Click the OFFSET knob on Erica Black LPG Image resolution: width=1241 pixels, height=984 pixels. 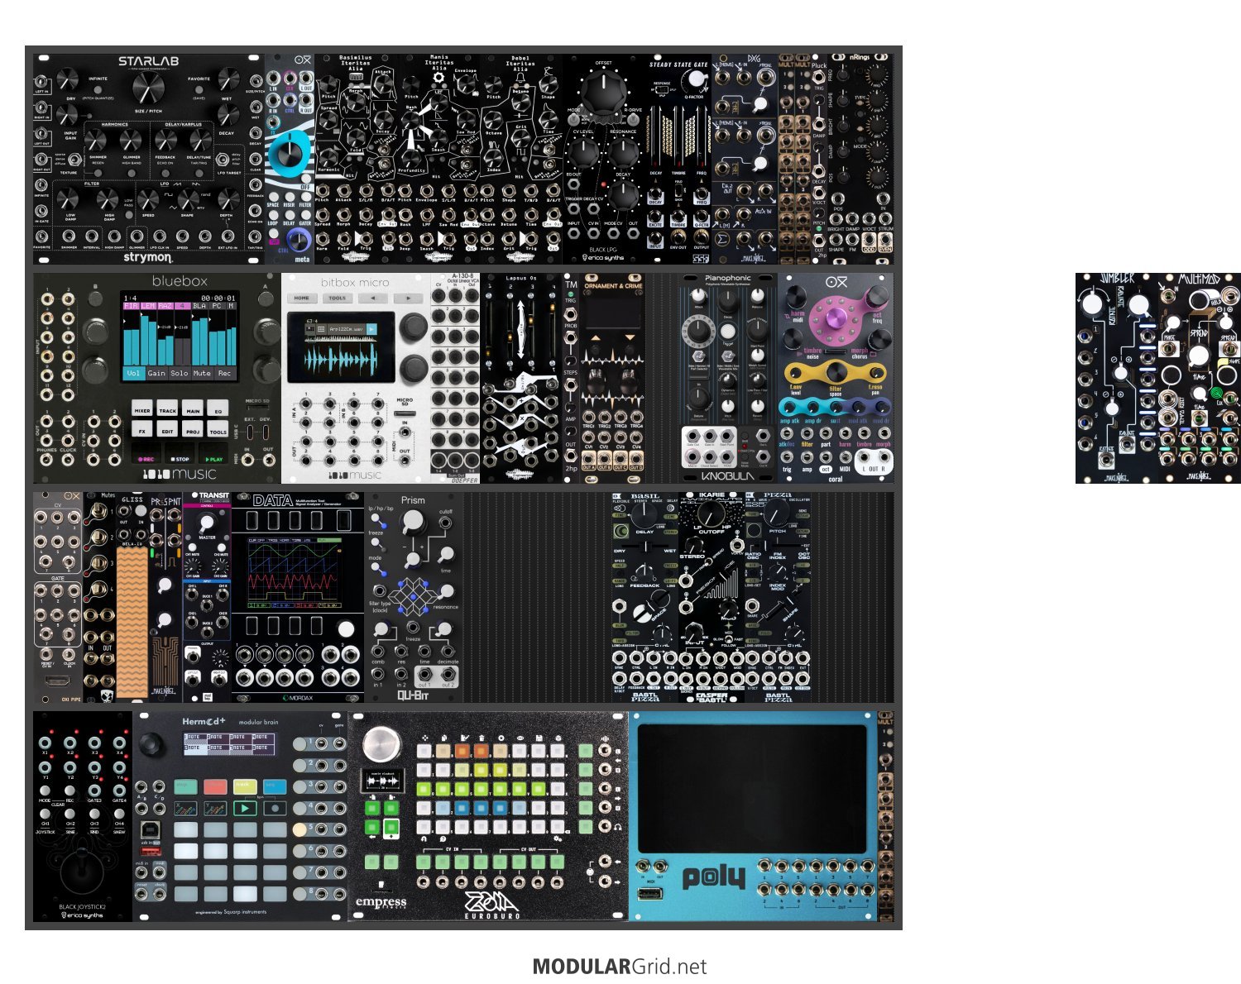tap(603, 91)
